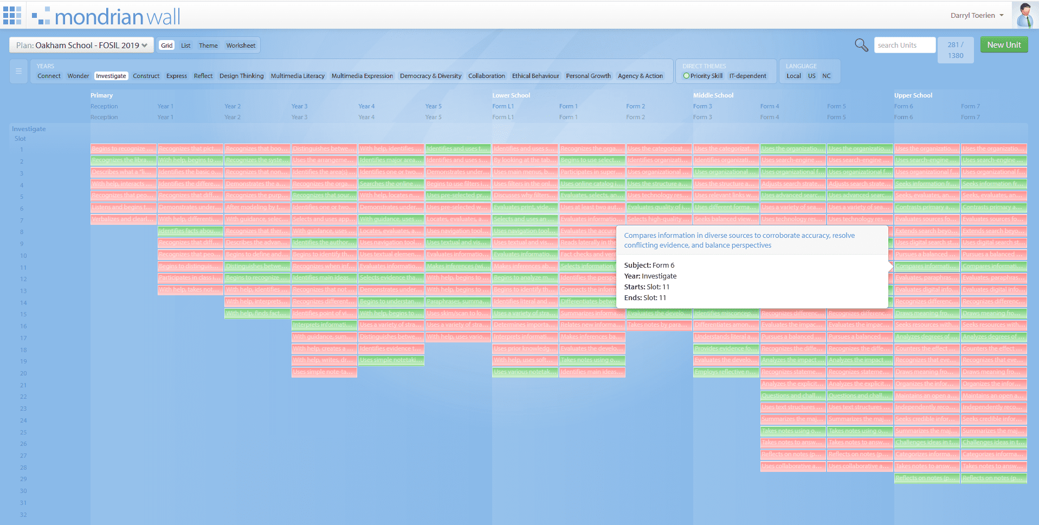Open Form 3 unit Seeks balanced view…
The width and height of the screenshot is (1039, 525).
[x=726, y=219]
